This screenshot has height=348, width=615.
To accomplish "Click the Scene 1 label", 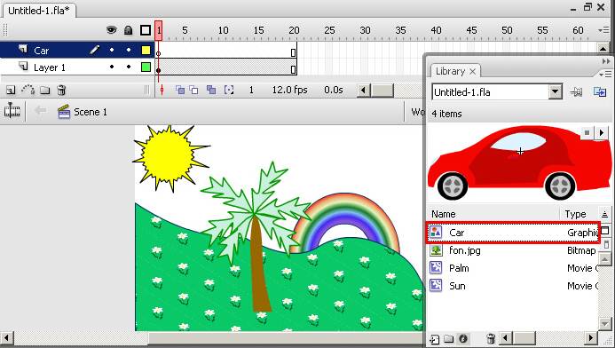I will click(x=91, y=112).
